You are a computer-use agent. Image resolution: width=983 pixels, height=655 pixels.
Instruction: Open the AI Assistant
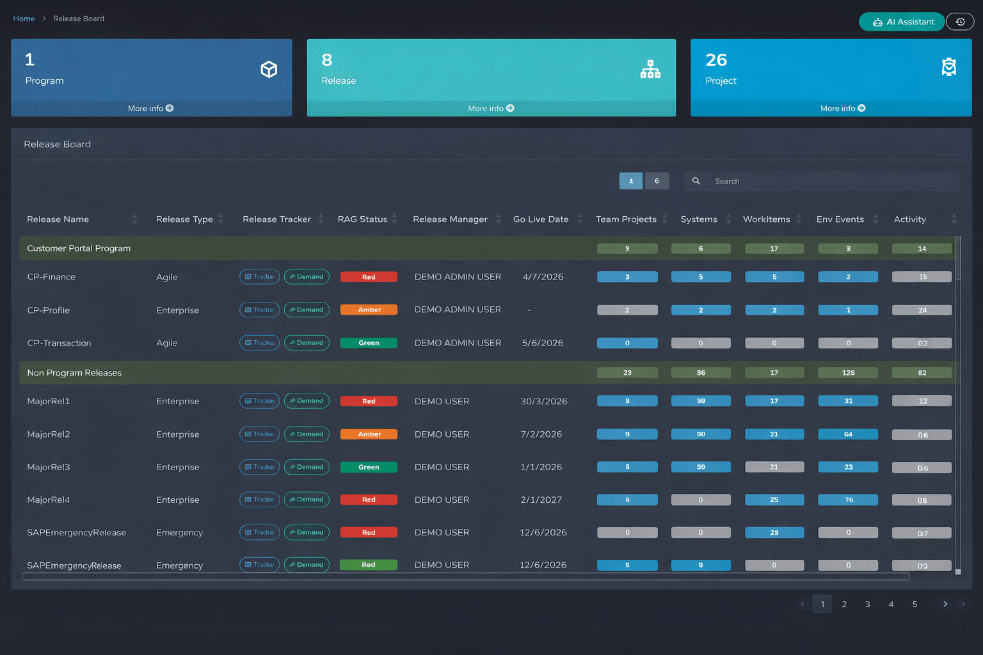click(902, 22)
